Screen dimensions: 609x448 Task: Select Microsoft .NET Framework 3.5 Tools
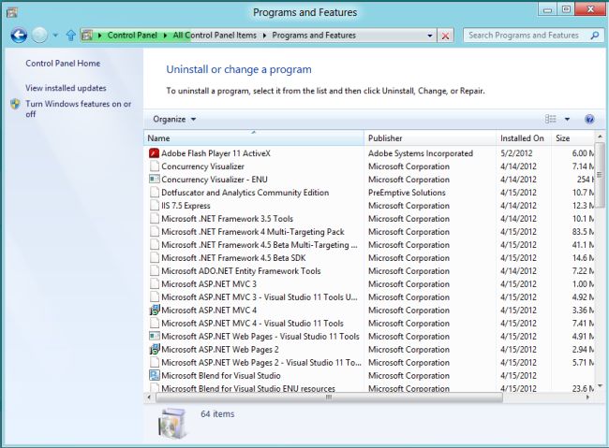(228, 219)
